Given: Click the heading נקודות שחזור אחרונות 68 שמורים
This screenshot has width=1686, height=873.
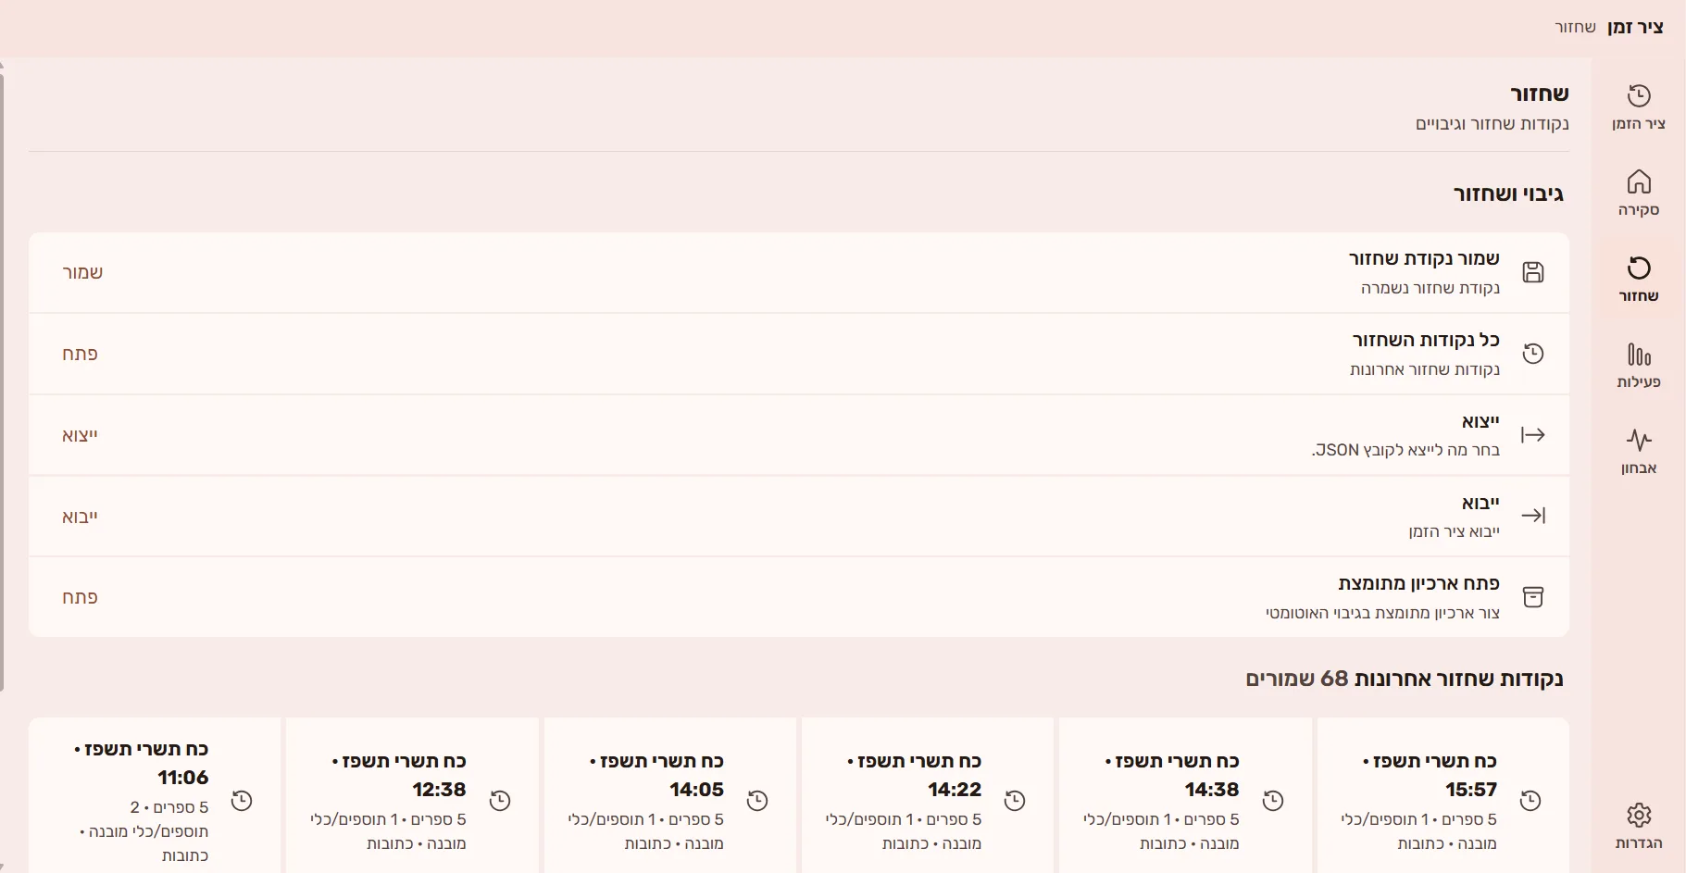Looking at the screenshot, I should [1405, 679].
